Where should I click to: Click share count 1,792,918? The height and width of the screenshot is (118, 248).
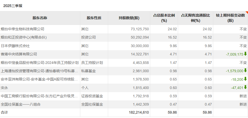pos(141,96)
